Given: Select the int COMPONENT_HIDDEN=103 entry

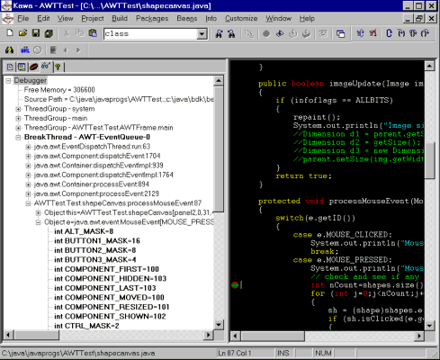Looking at the screenshot, I should click(110, 279).
